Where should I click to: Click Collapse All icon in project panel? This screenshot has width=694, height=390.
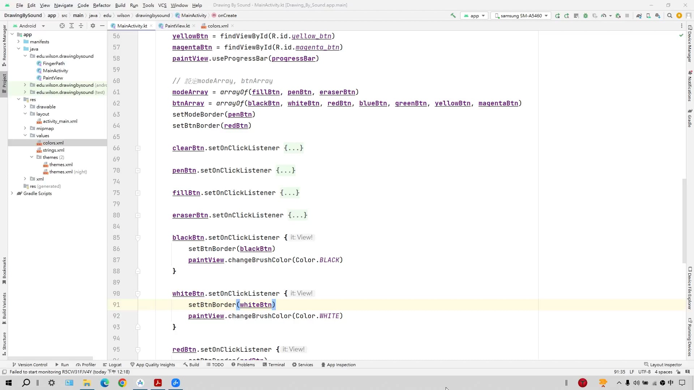81,26
